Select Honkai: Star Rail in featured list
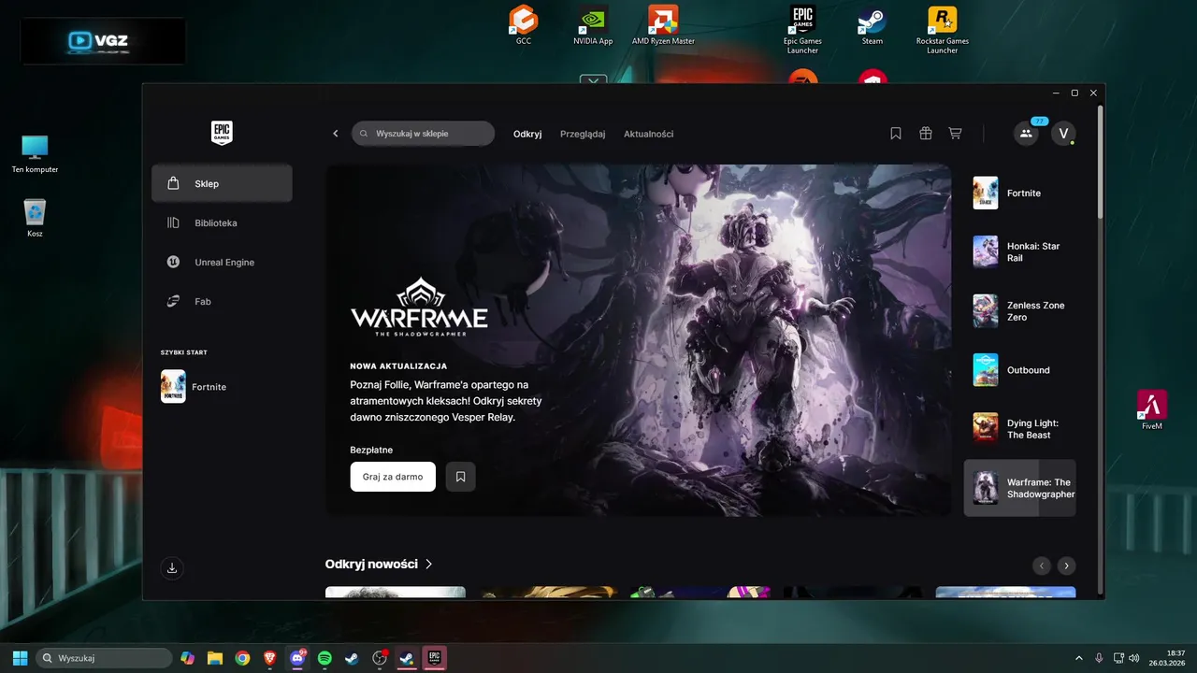This screenshot has width=1197, height=673. coord(1020,251)
